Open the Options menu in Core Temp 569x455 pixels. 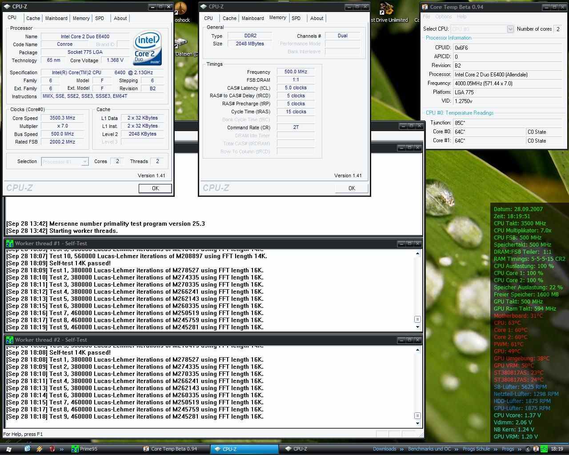pyautogui.click(x=443, y=16)
